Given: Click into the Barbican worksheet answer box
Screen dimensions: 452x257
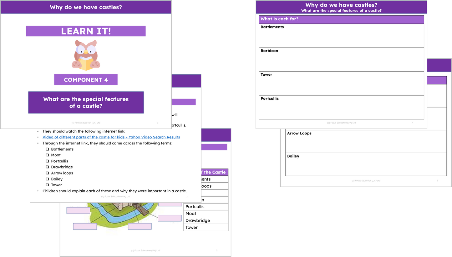Looking at the screenshot, I should (341, 61).
